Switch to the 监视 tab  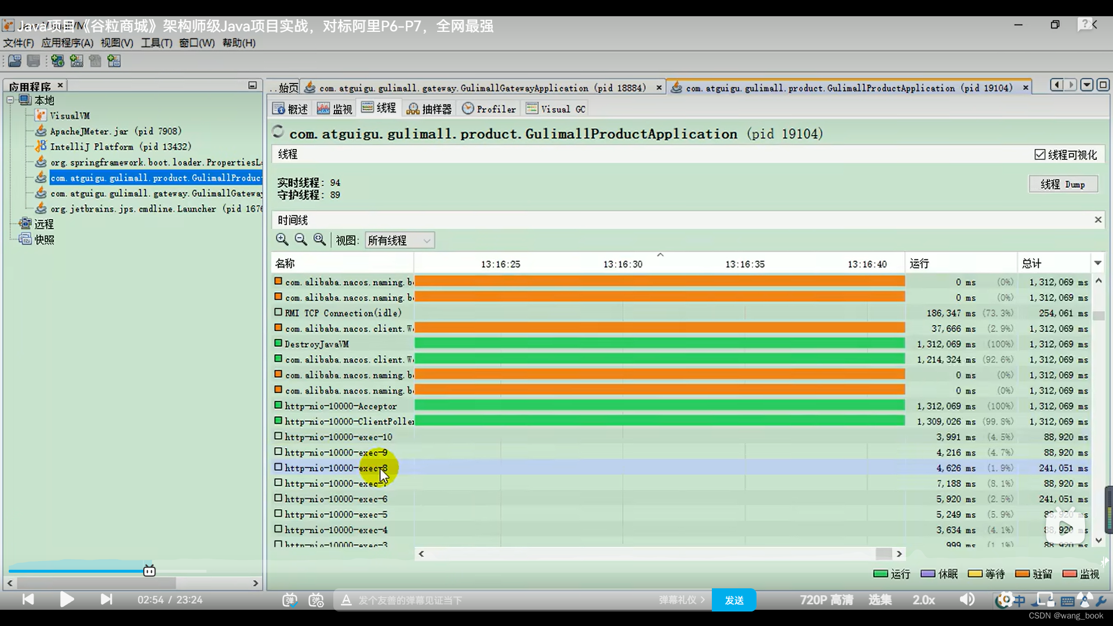[334, 109]
